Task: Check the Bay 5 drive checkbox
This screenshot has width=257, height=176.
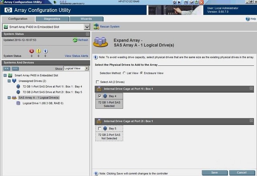Action: pyautogui.click(x=99, y=128)
